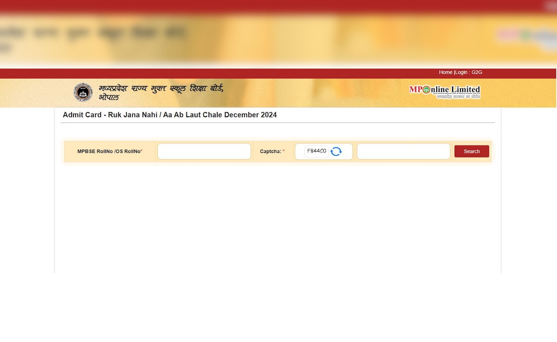Focus the captcha text entry field
Image resolution: width=557 pixels, height=342 pixels.
[403, 152]
